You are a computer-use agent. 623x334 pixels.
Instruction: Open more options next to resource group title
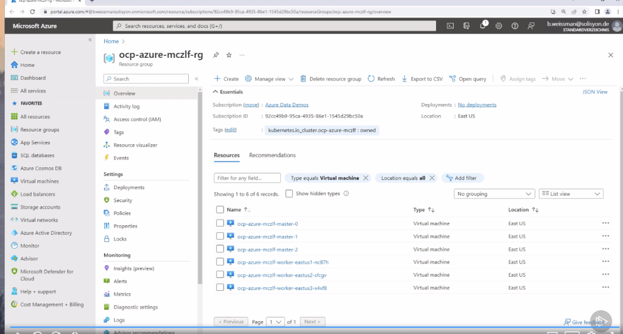click(x=242, y=55)
